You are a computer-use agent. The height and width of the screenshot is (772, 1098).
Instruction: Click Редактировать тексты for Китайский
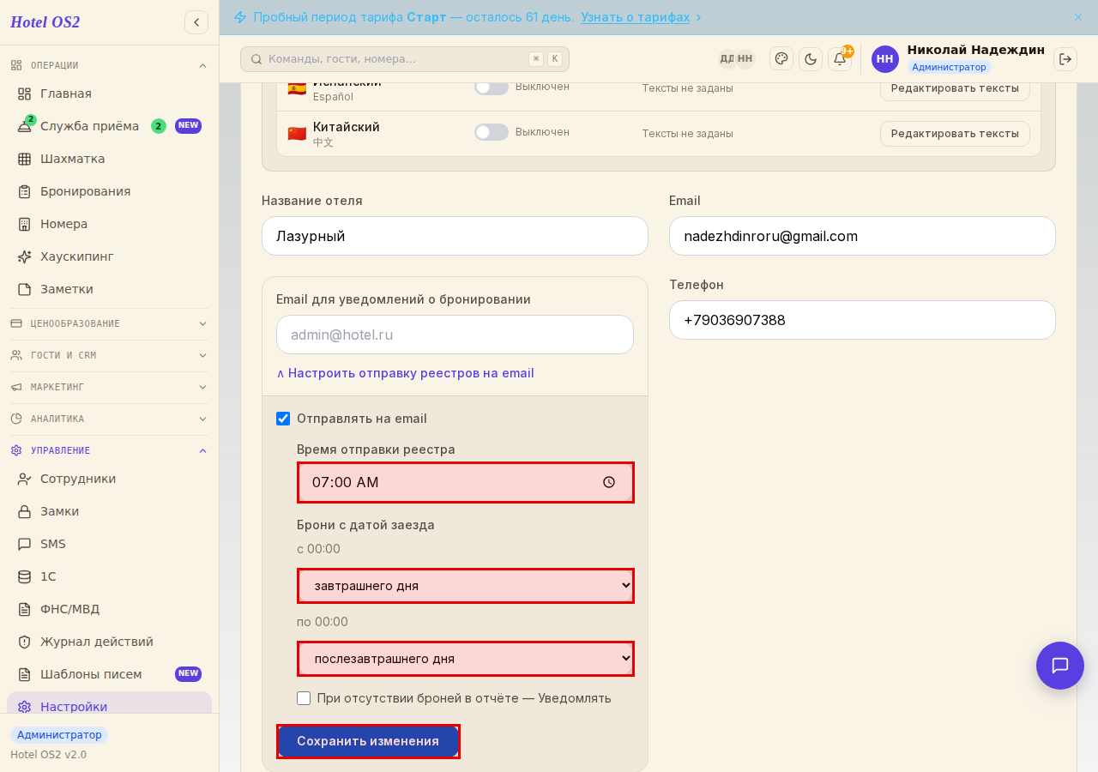click(955, 133)
